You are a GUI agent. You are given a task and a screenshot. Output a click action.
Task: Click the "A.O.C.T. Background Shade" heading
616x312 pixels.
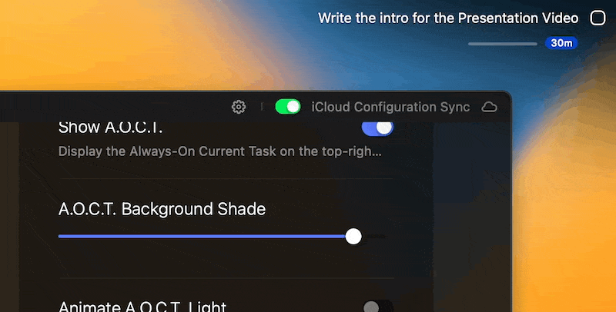(162, 209)
